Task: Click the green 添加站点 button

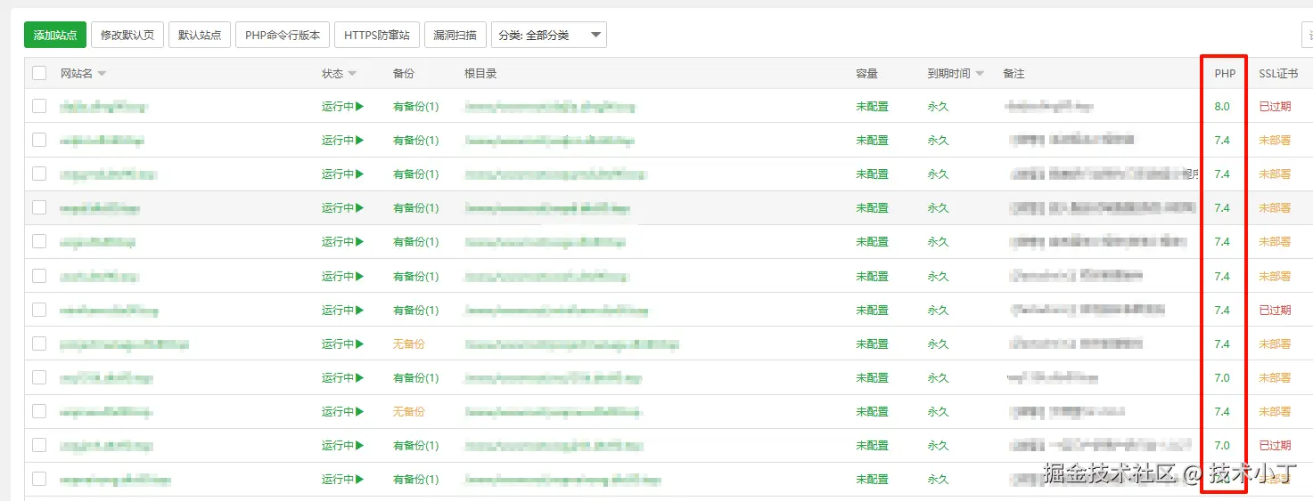Action: coord(55,36)
